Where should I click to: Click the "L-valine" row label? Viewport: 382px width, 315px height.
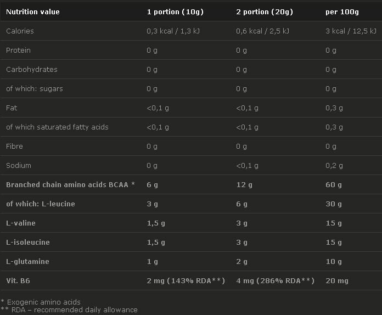pos(21,223)
